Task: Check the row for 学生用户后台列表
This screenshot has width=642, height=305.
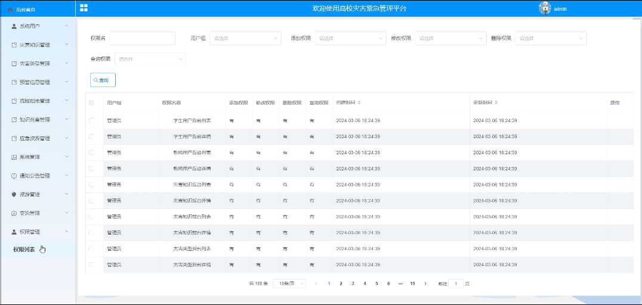Action: point(91,120)
